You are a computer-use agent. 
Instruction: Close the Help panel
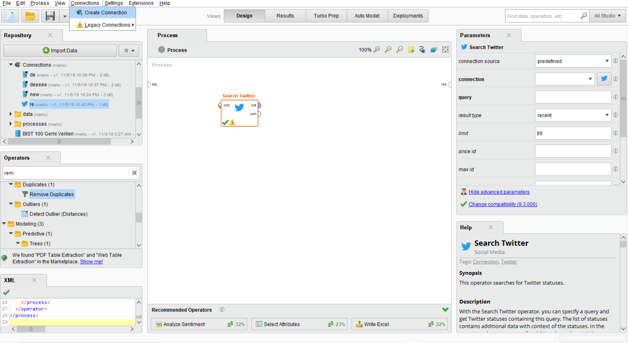(x=491, y=227)
